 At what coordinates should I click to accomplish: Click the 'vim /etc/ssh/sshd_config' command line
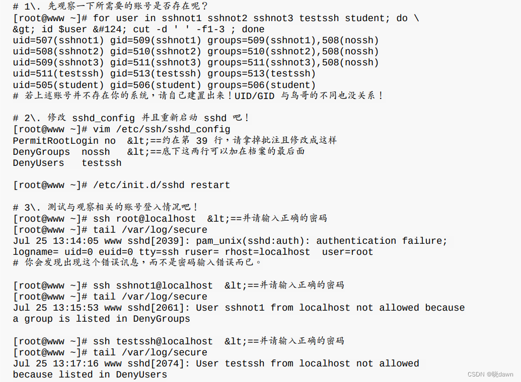click(162, 129)
